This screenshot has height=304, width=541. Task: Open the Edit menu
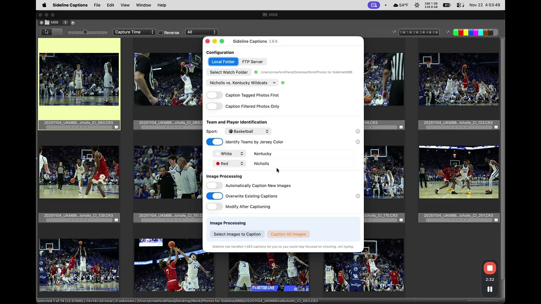click(x=110, y=5)
